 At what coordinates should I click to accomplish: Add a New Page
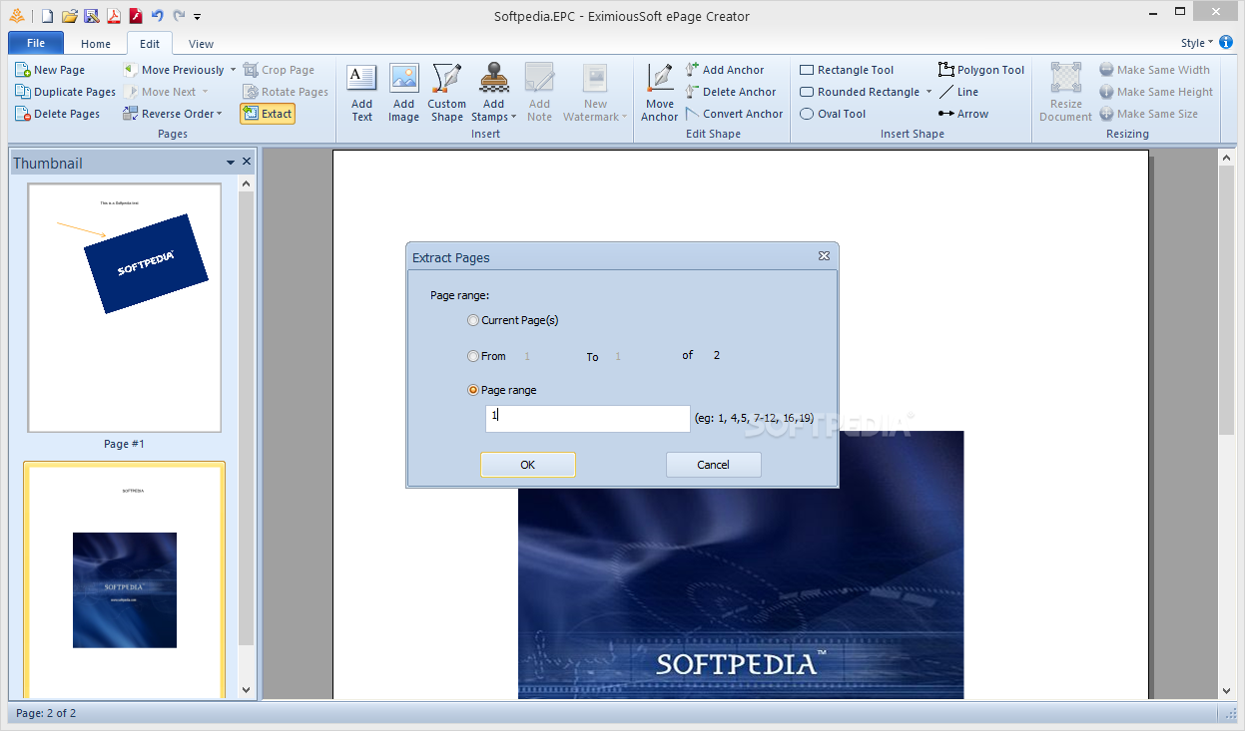coord(51,70)
